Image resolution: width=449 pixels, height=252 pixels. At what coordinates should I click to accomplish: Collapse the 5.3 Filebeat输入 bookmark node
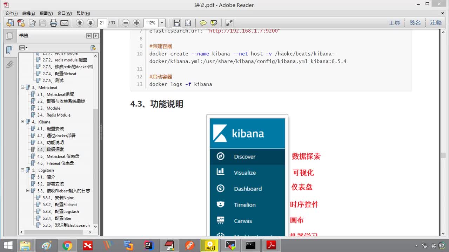tap(28, 191)
